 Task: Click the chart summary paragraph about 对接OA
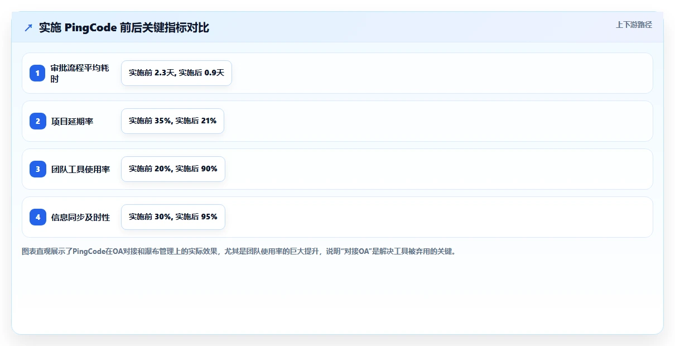[x=239, y=251]
